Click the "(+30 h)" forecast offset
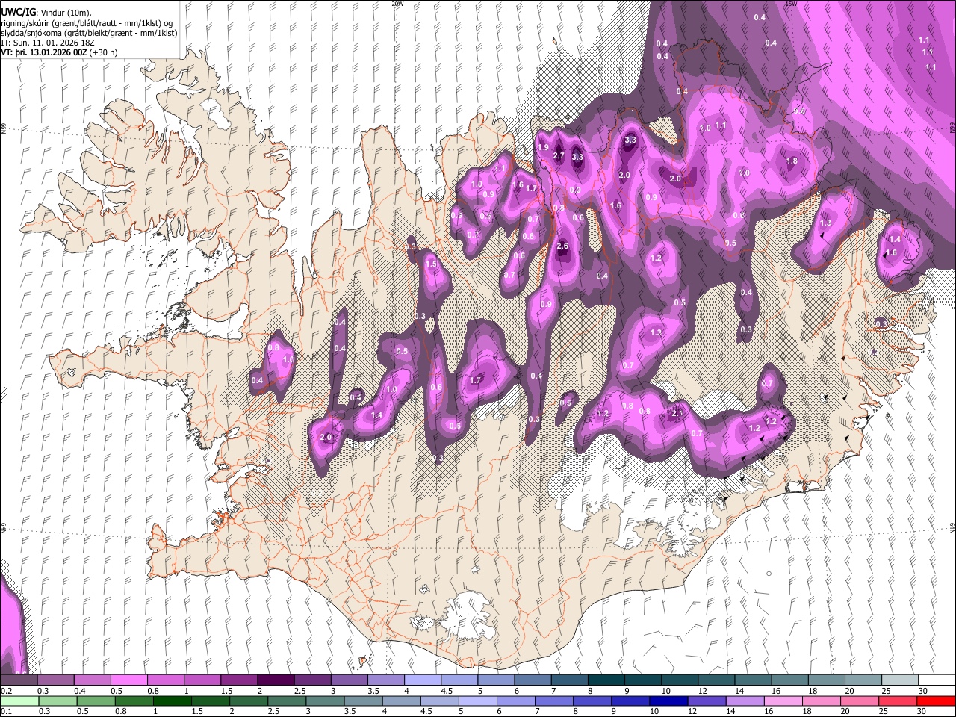 (103, 52)
